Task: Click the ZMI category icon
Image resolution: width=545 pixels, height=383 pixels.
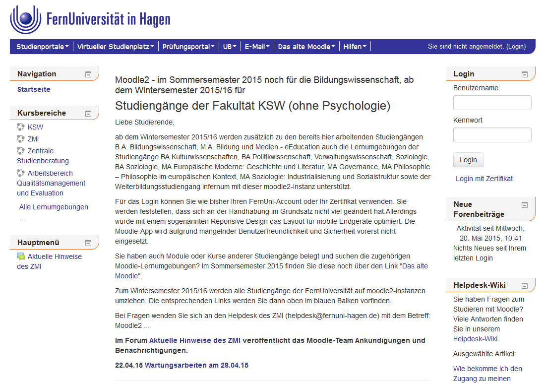Action: 21,139
